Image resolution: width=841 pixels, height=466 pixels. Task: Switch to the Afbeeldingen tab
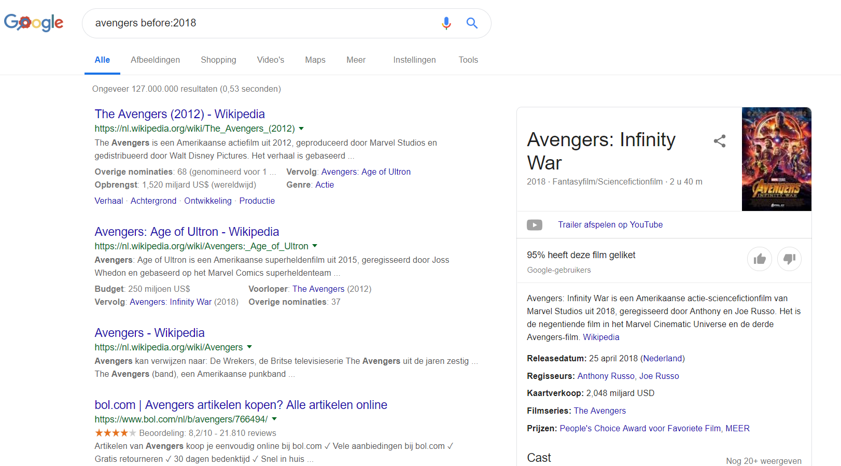click(x=155, y=60)
